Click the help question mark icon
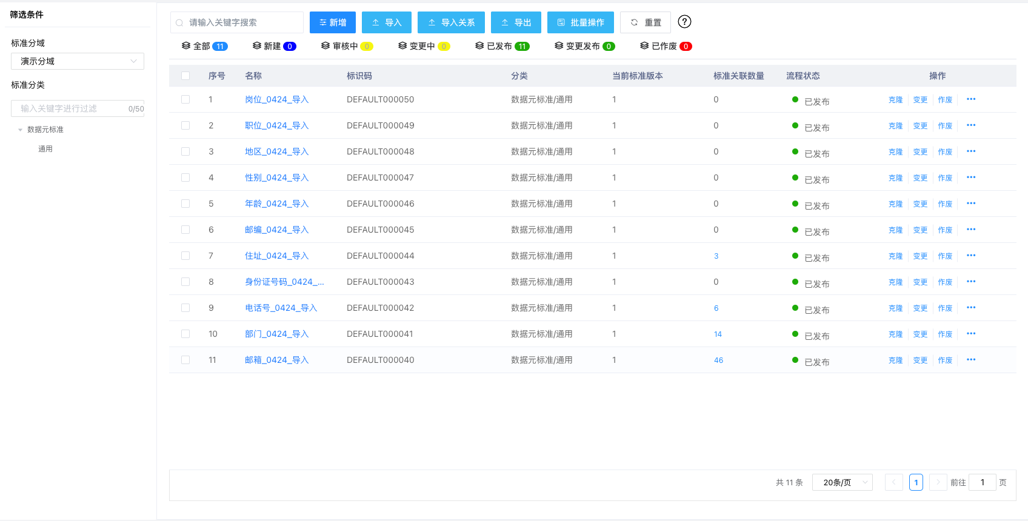Viewport: 1028px width, 521px height. pyautogui.click(x=684, y=22)
